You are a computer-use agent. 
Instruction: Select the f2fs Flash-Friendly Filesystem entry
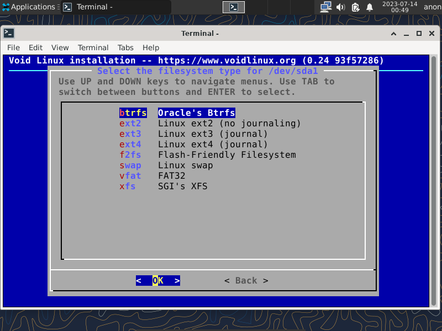tap(208, 155)
